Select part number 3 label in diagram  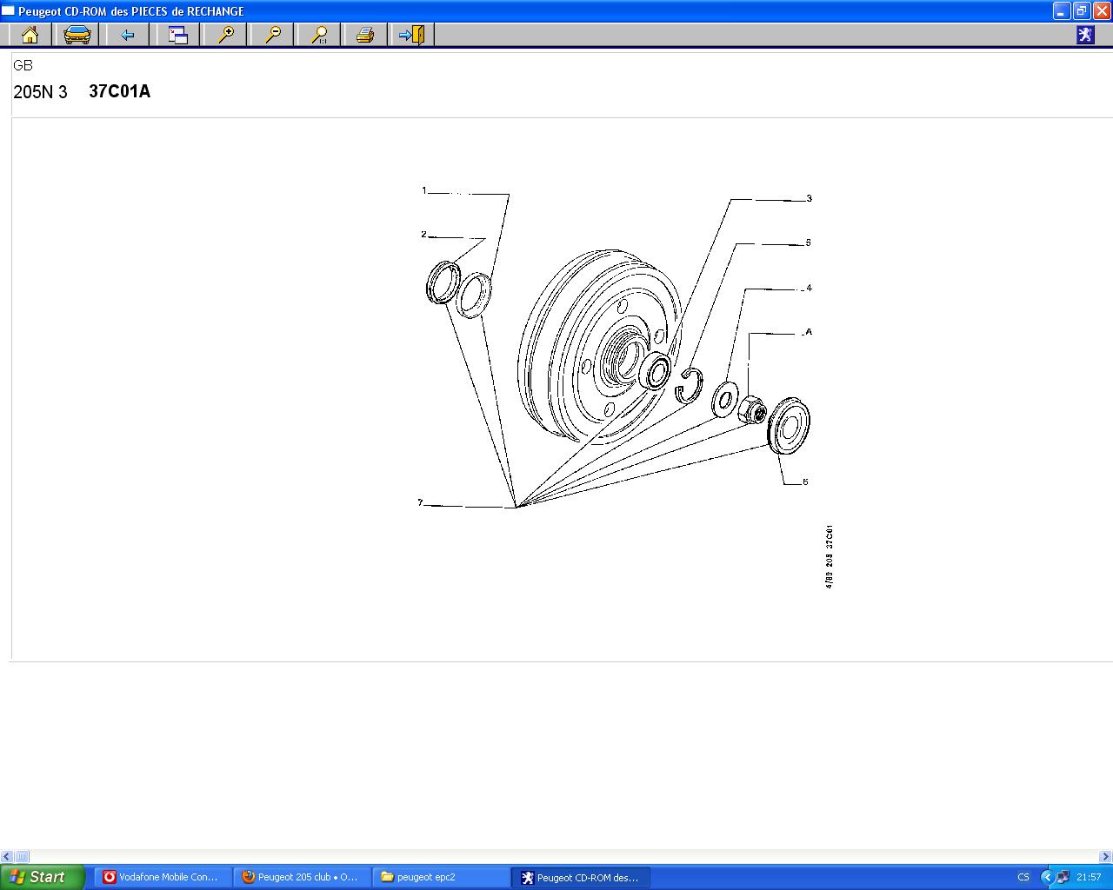[x=809, y=198]
